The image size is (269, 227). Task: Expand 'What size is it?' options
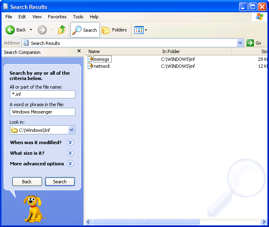(x=70, y=153)
